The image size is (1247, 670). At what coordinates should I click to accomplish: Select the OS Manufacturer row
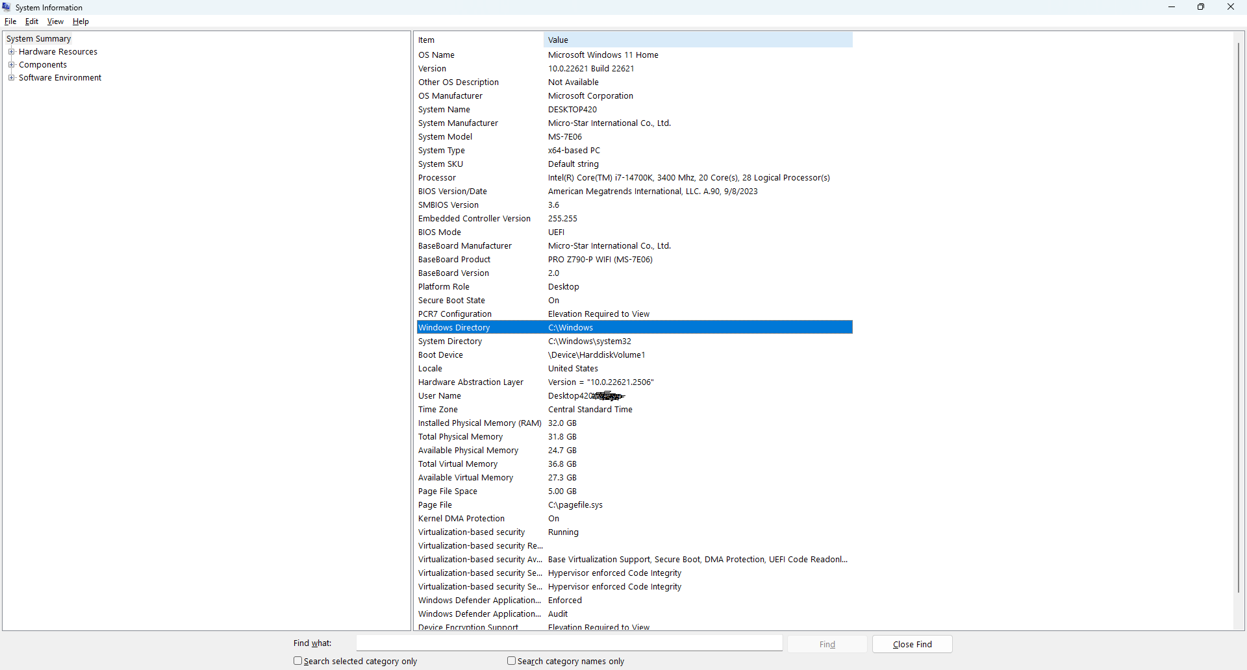635,96
